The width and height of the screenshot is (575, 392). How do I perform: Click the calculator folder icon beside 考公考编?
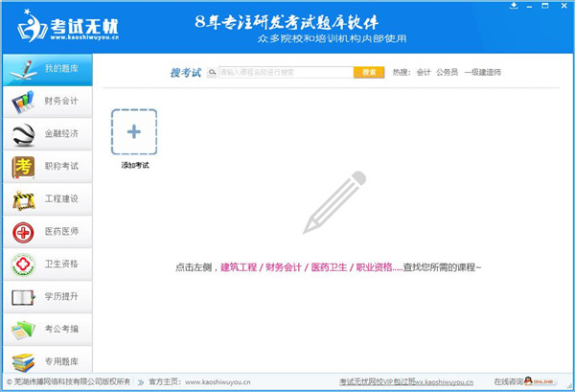coord(23,330)
